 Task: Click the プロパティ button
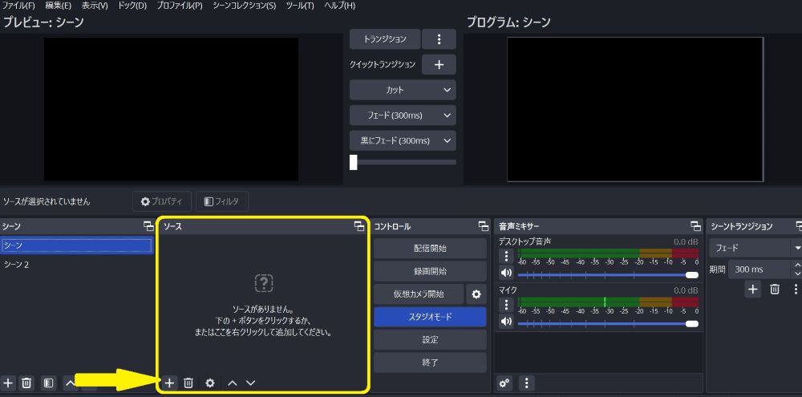162,201
